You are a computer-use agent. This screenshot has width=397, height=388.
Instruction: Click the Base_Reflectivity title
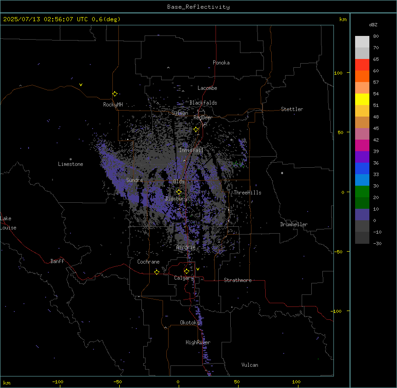[198, 7]
